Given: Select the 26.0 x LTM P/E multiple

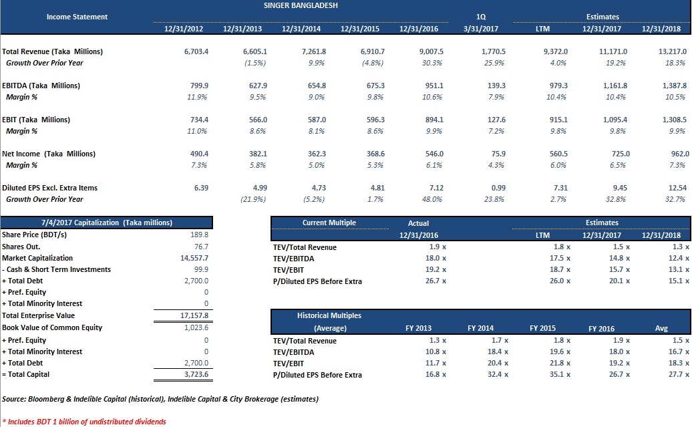Looking at the screenshot, I should [x=560, y=281].
